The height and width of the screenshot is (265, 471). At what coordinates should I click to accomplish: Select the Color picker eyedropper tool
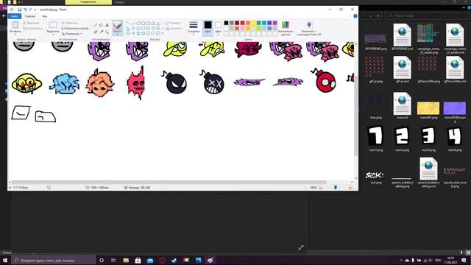coord(101,32)
